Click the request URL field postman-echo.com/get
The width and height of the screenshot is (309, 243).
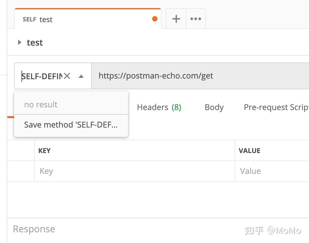tap(200, 76)
